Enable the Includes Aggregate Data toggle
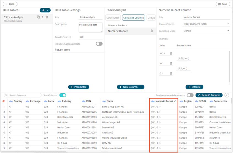Screen dimensions: 233x153 tap(99, 44)
